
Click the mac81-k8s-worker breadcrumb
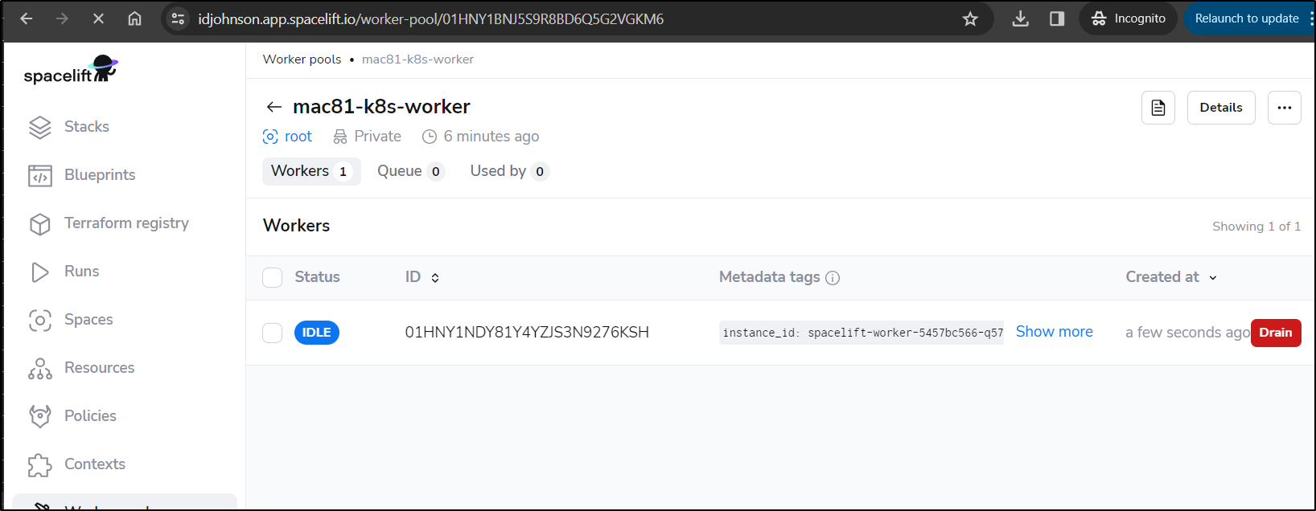[x=417, y=59]
